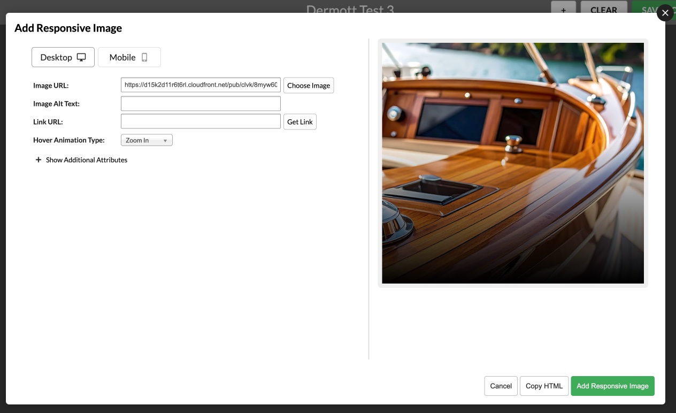This screenshot has height=413, width=676.
Task: Open the Hover Animation Type dropdown
Action: pyautogui.click(x=147, y=140)
